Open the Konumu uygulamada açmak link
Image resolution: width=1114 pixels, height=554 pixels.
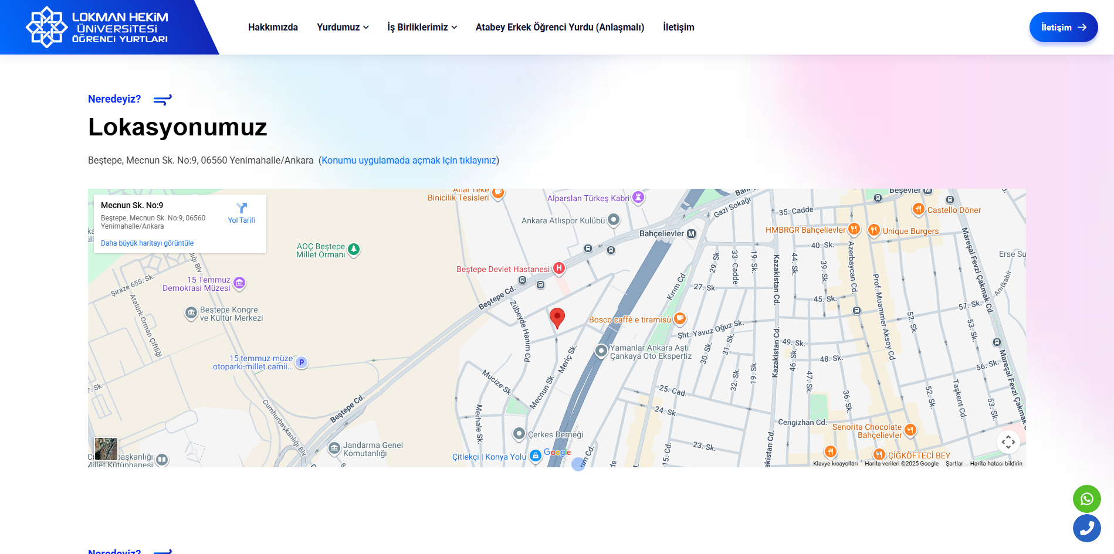point(409,161)
